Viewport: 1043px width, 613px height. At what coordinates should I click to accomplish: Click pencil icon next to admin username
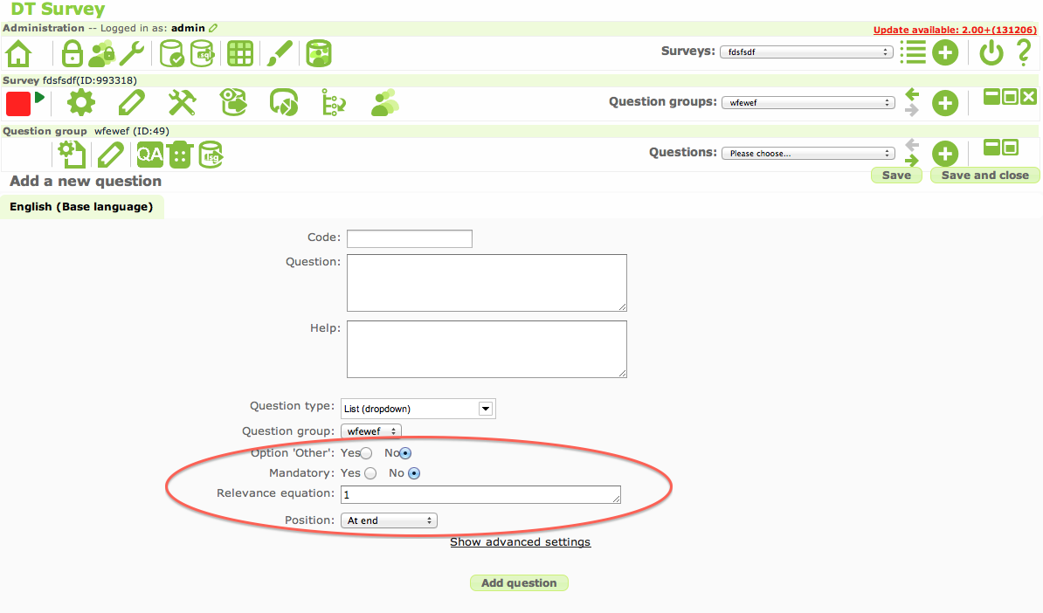(x=213, y=28)
